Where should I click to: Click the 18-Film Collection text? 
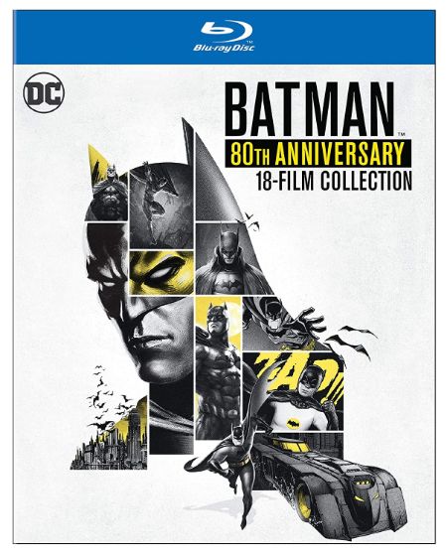[x=334, y=181]
